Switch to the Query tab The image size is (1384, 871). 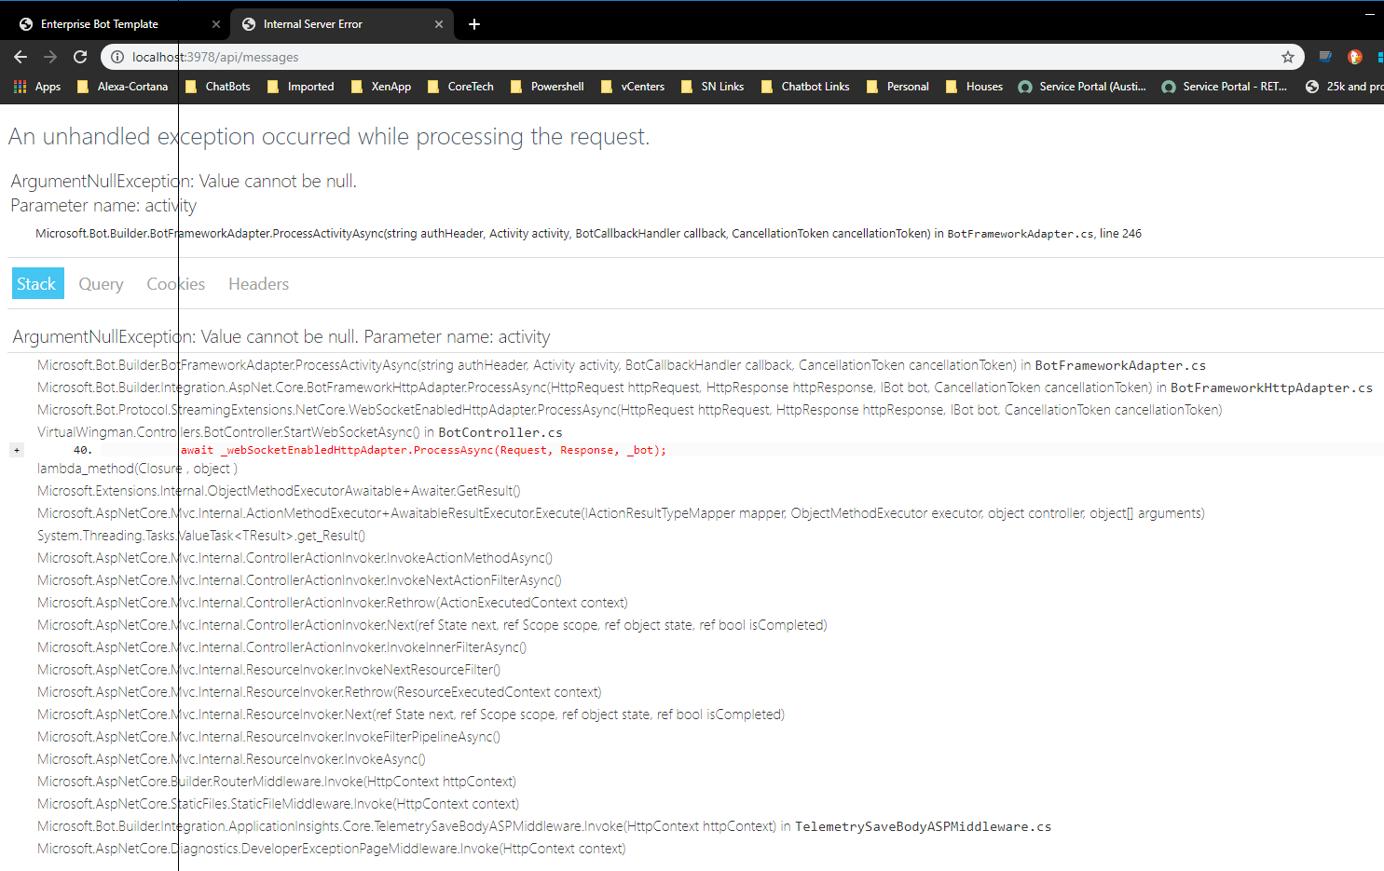click(x=101, y=283)
